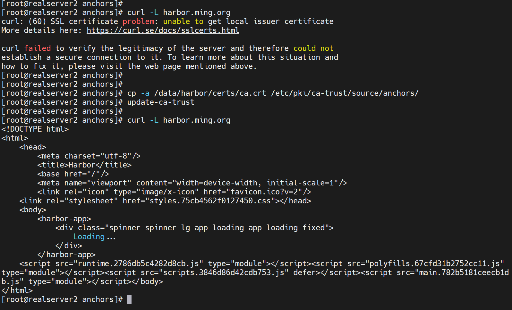Click the update-ca-trust command text
The width and height of the screenshot is (512, 310).
[160, 102]
